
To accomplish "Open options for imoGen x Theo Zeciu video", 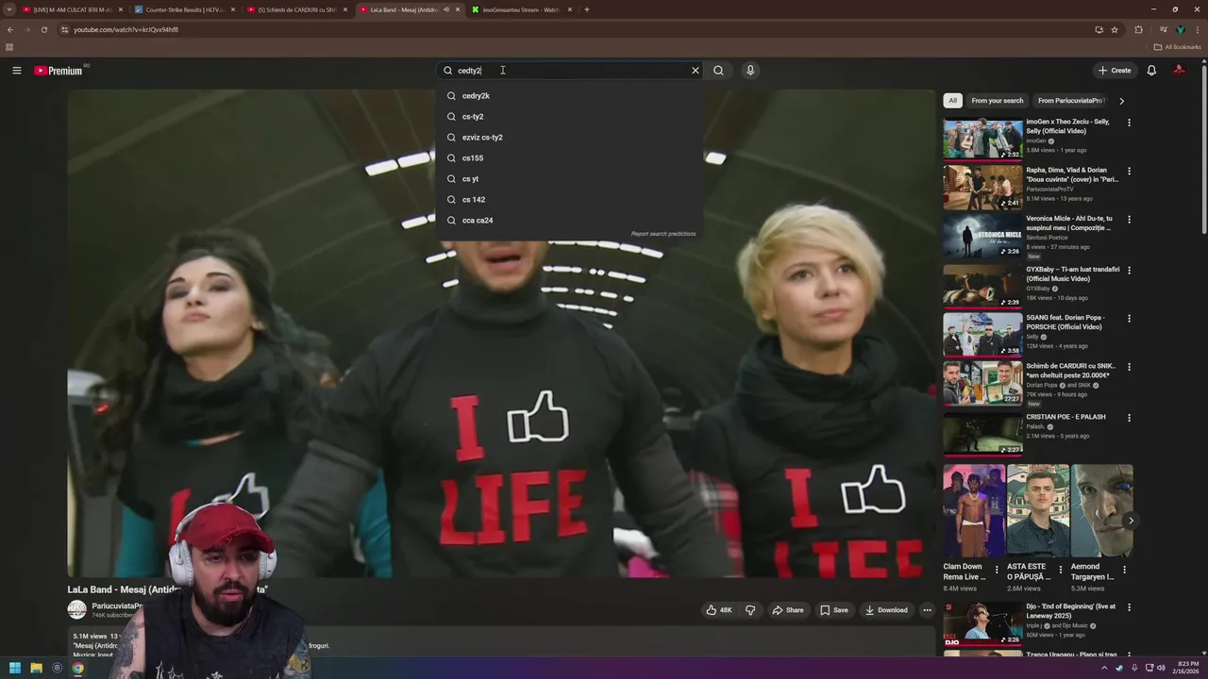I will tap(1129, 123).
